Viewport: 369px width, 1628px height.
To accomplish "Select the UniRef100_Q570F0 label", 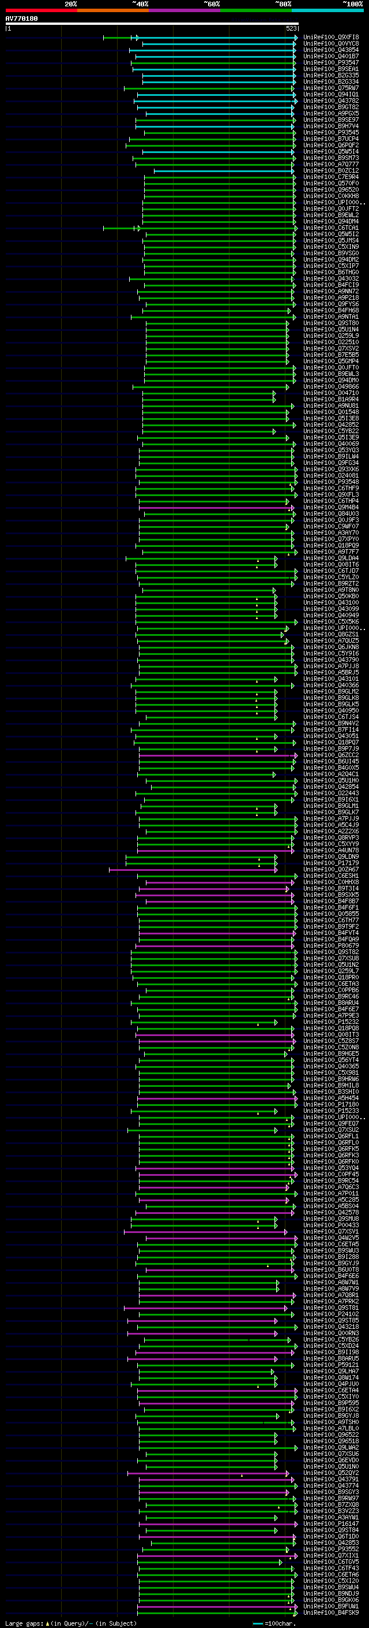I will click(x=330, y=183).
